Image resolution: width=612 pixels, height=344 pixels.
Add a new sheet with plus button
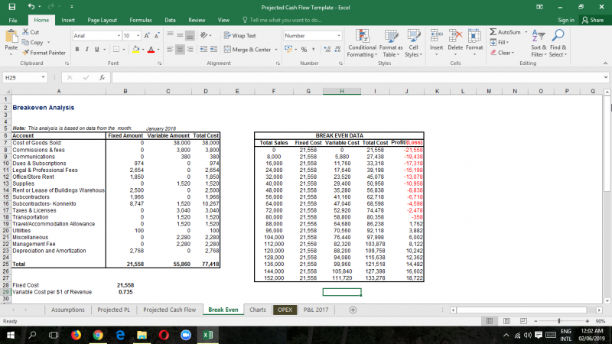pos(353,310)
